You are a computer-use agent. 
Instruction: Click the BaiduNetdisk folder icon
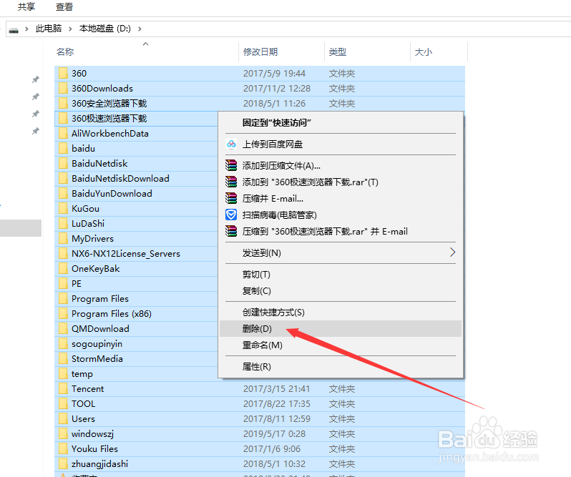pos(63,163)
